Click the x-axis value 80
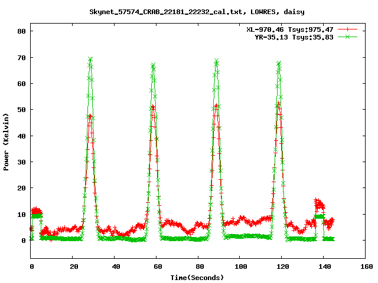 tap(200, 266)
